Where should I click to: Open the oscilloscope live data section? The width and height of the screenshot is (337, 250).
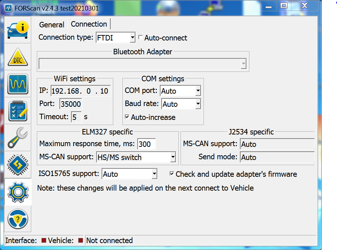[x=18, y=84]
